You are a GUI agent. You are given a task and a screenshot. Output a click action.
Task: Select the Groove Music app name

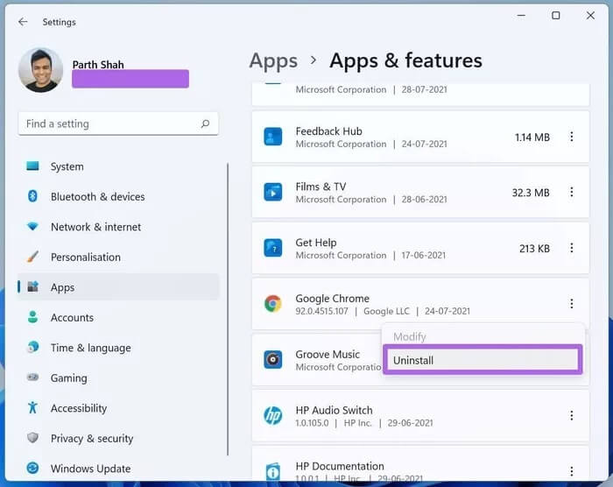click(x=328, y=355)
